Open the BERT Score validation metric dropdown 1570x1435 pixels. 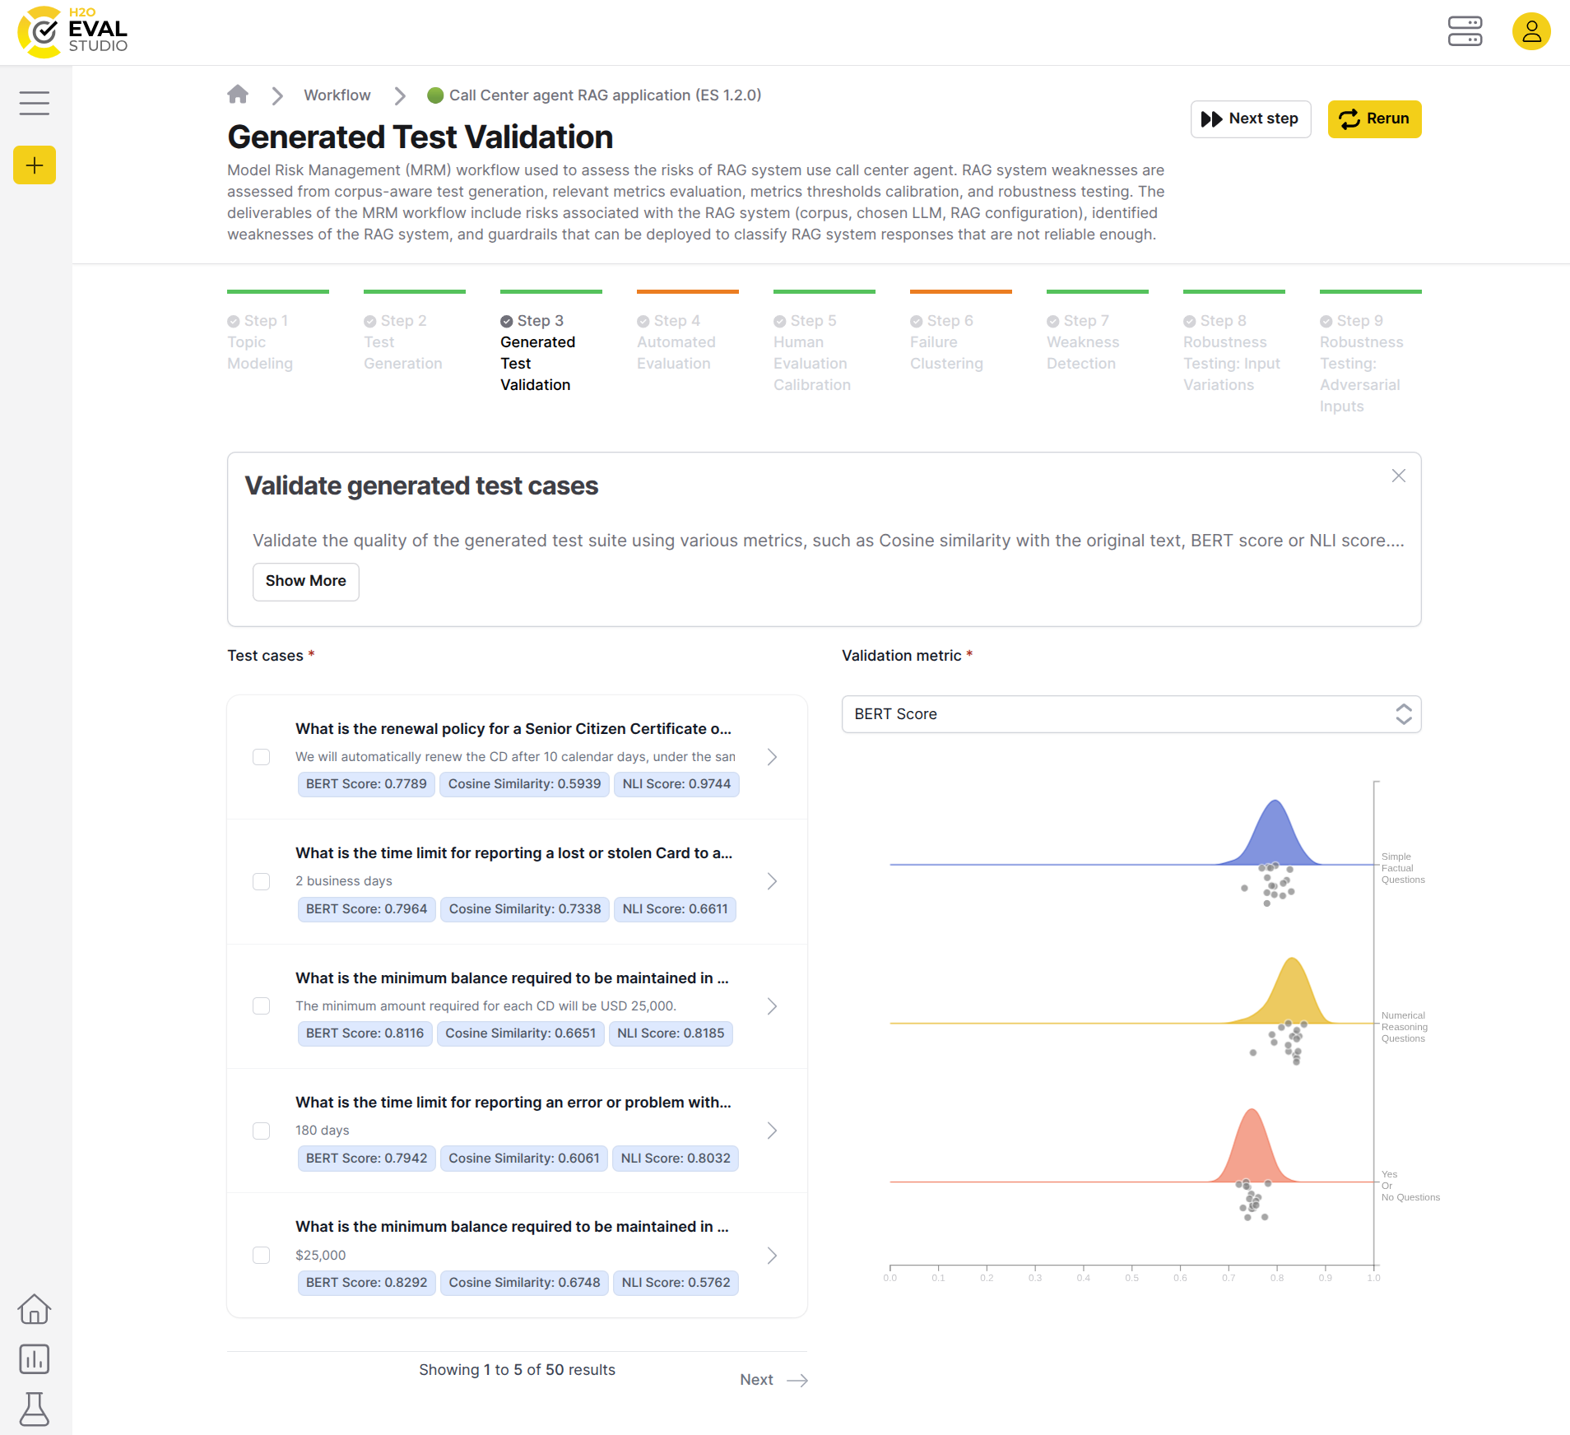(1131, 714)
